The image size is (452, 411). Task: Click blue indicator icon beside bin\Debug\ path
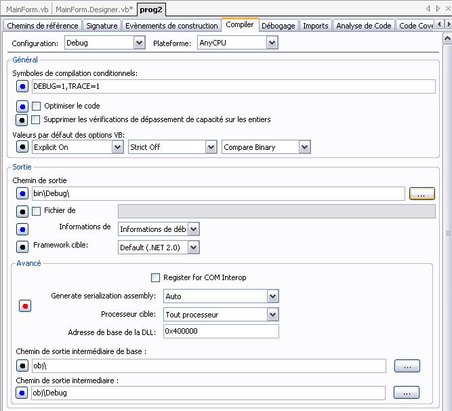pyautogui.click(x=22, y=194)
